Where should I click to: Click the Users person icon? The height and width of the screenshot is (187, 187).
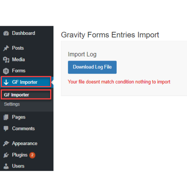click(x=6, y=166)
